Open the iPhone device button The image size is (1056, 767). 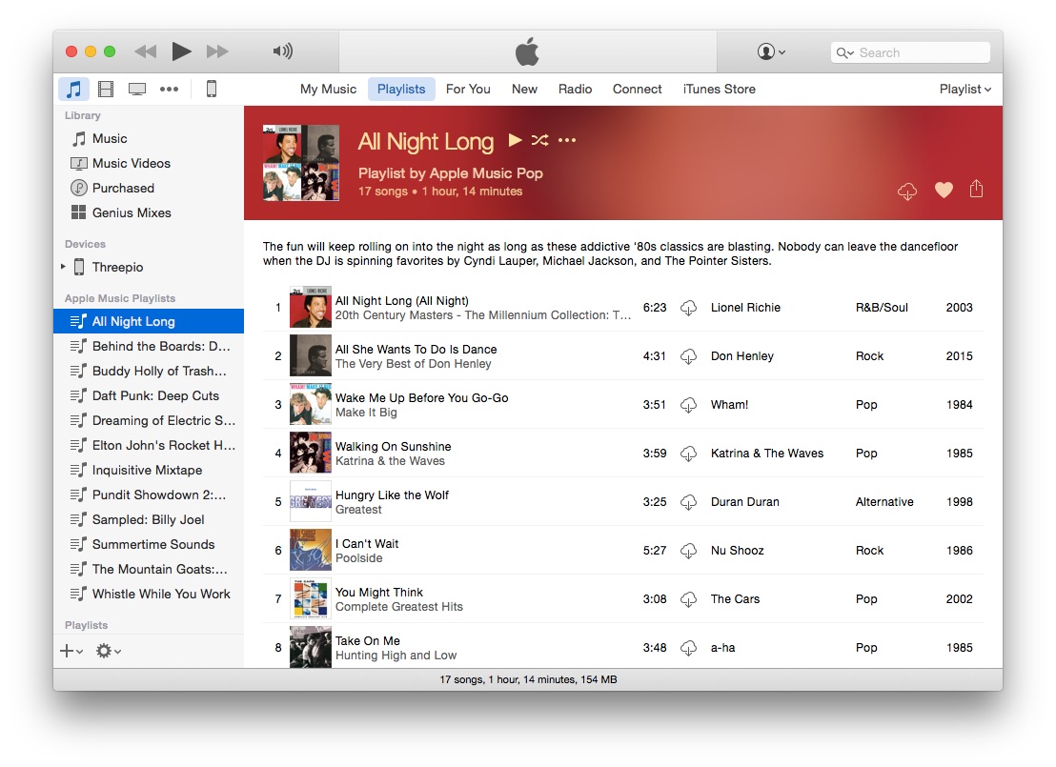click(212, 89)
